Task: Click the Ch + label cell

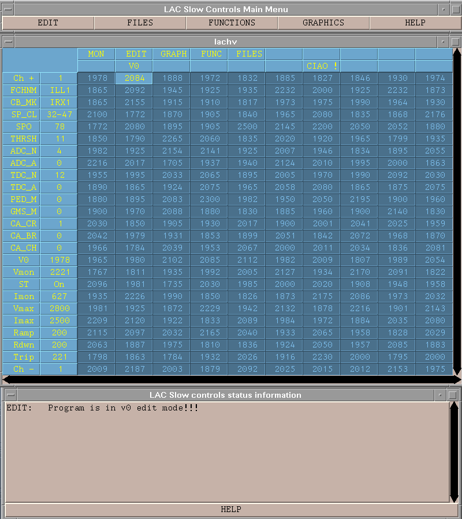Action: [x=21, y=79]
